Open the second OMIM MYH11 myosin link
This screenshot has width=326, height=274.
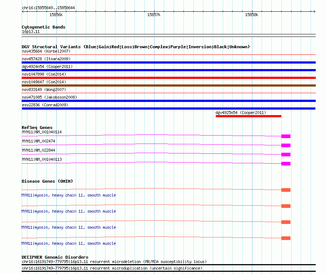point(68,212)
